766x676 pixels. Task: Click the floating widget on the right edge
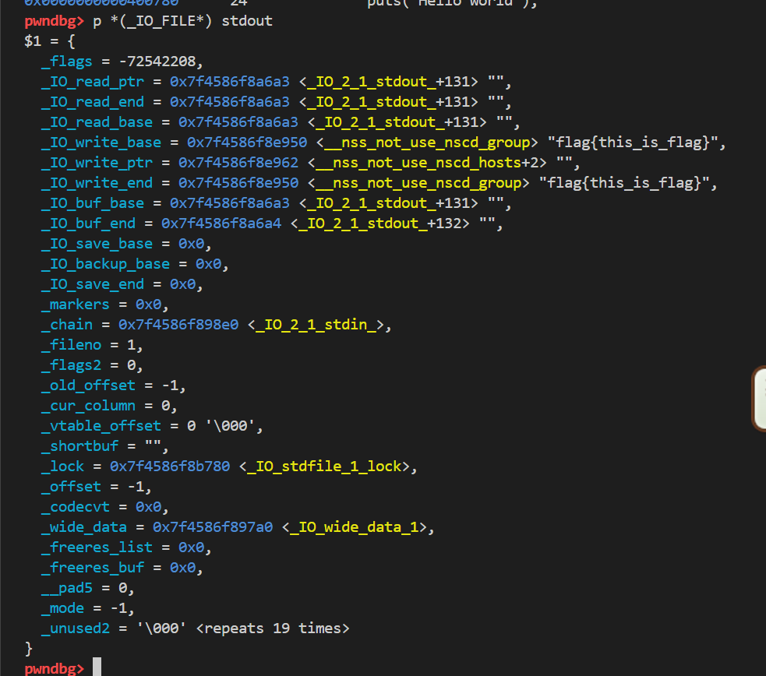(759, 398)
